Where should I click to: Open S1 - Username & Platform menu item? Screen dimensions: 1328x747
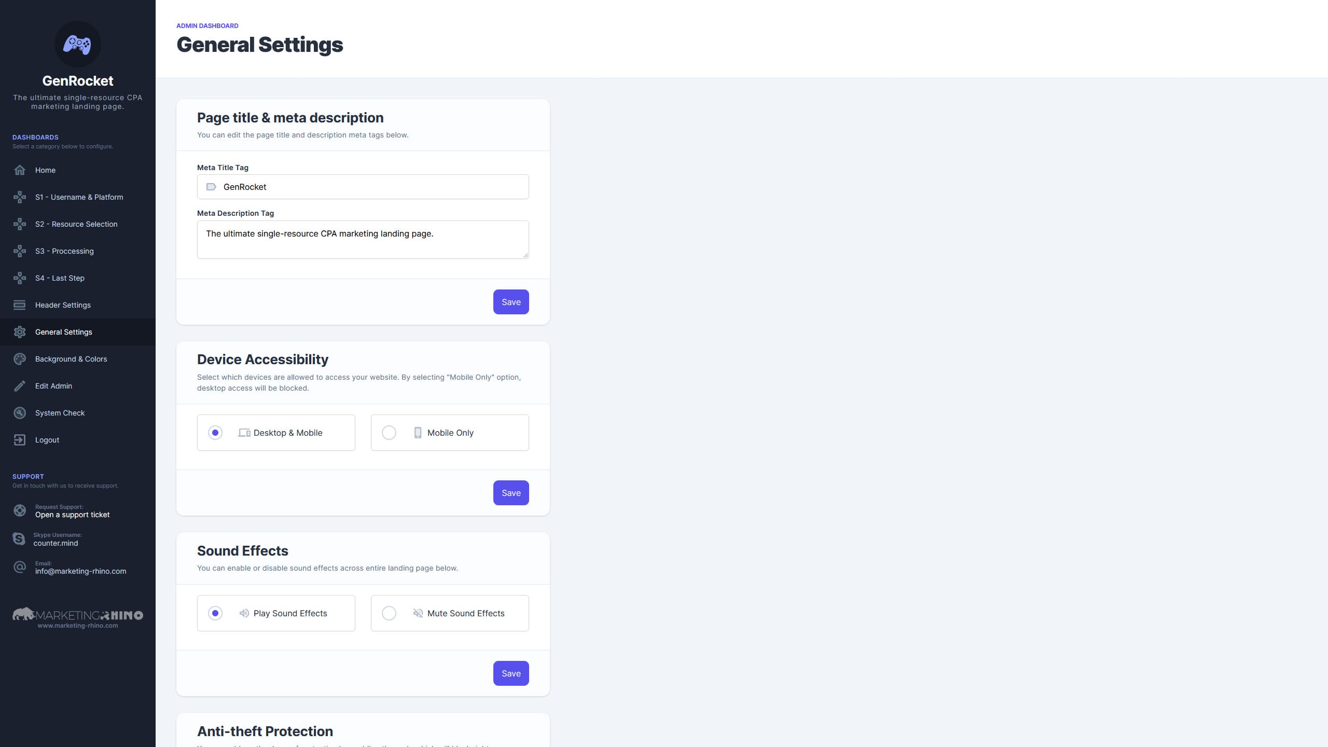[x=78, y=197]
